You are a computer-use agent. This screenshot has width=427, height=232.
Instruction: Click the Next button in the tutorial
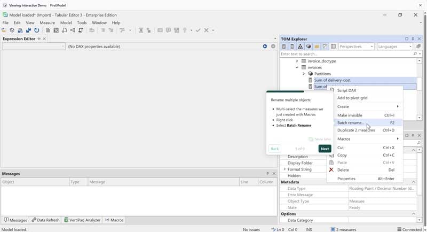325,149
